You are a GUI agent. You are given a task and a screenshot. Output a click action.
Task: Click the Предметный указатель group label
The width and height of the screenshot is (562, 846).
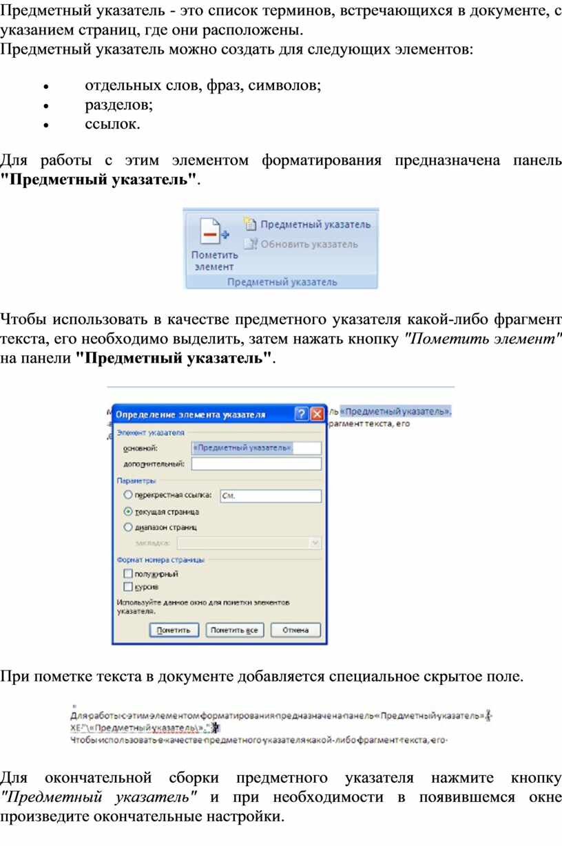(282, 282)
